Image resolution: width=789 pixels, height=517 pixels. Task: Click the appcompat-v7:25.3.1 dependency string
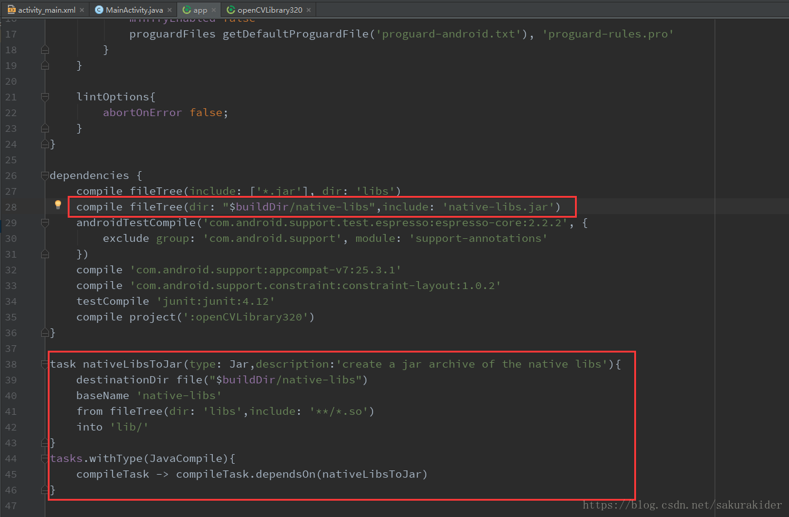click(x=266, y=270)
